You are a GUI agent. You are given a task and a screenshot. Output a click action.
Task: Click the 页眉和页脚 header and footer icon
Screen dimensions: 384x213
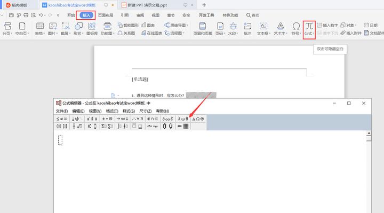tap(203, 29)
